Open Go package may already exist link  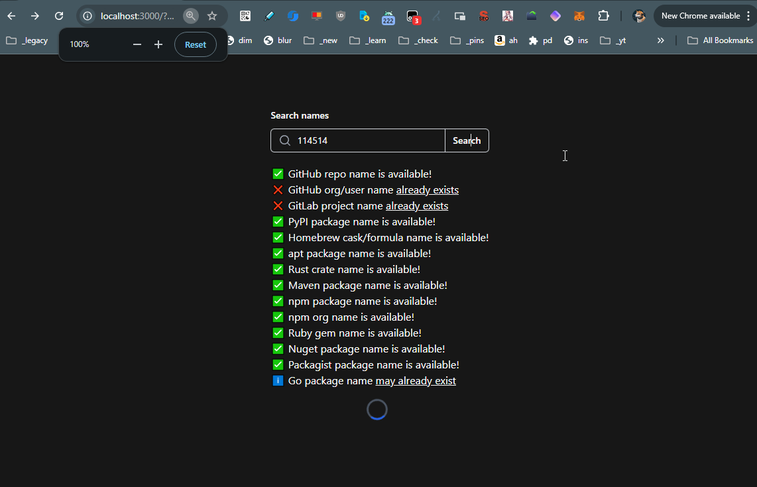[x=416, y=381]
